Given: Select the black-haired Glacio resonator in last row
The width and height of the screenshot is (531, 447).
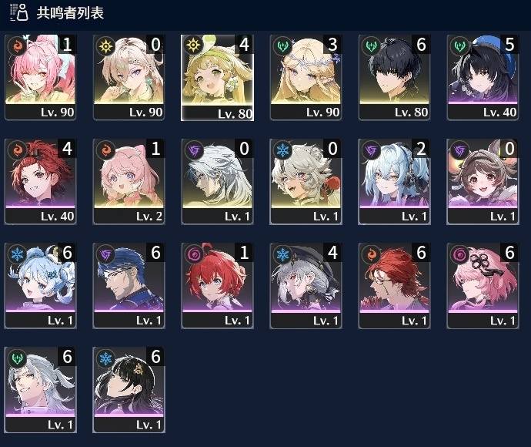Looking at the screenshot, I should pyautogui.click(x=129, y=390).
